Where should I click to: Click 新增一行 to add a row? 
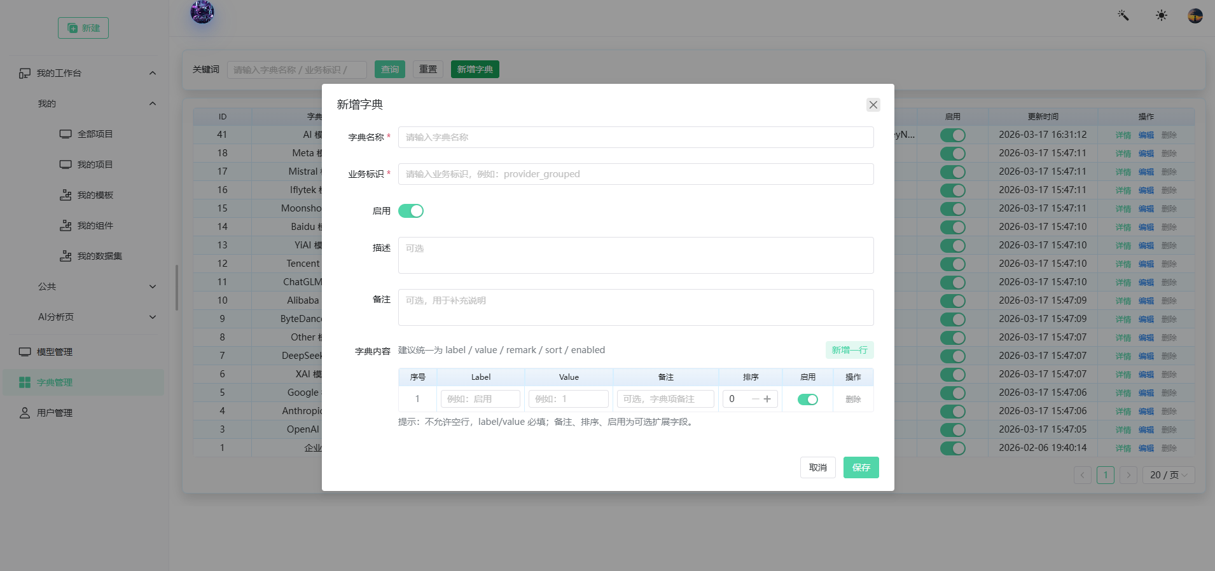[x=850, y=350]
